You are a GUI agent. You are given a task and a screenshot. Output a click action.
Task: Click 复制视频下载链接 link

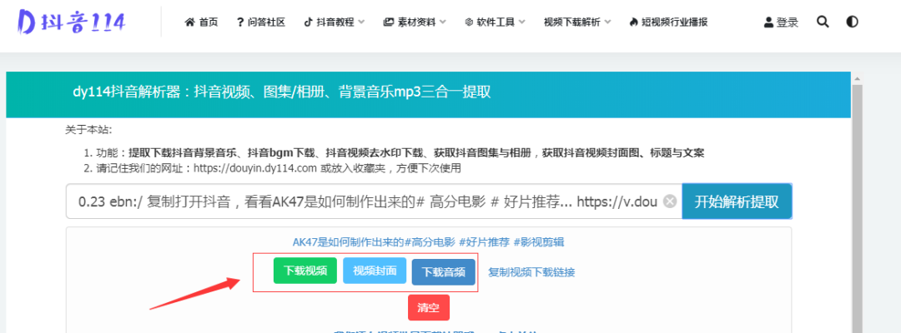pyautogui.click(x=531, y=271)
